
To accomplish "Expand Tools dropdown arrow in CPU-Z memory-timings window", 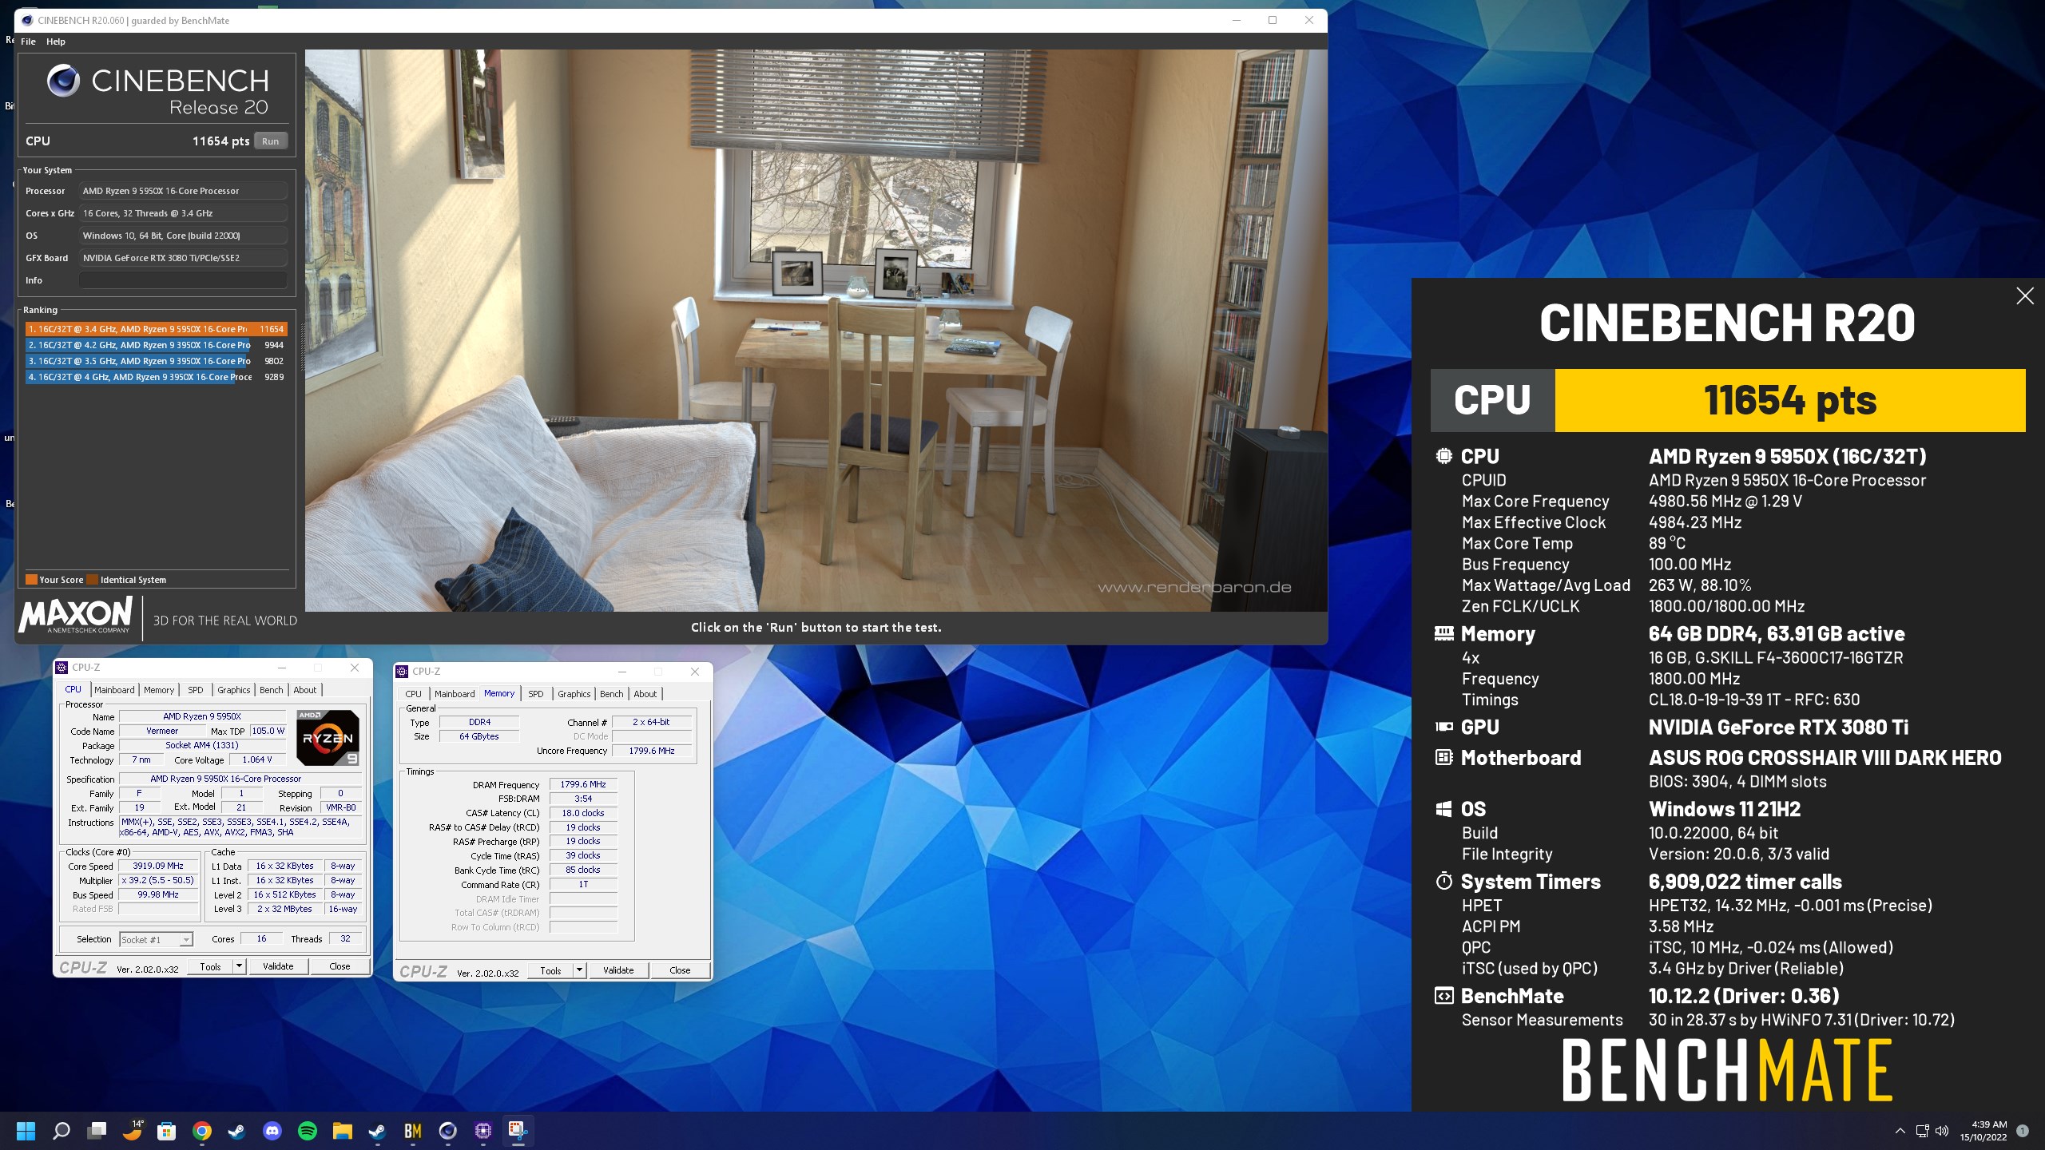I will (579, 971).
